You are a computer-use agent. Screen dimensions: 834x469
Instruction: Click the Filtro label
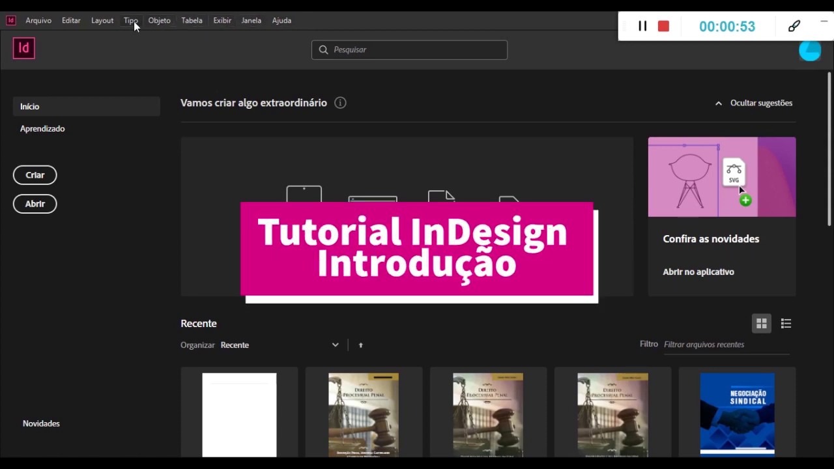click(x=649, y=344)
